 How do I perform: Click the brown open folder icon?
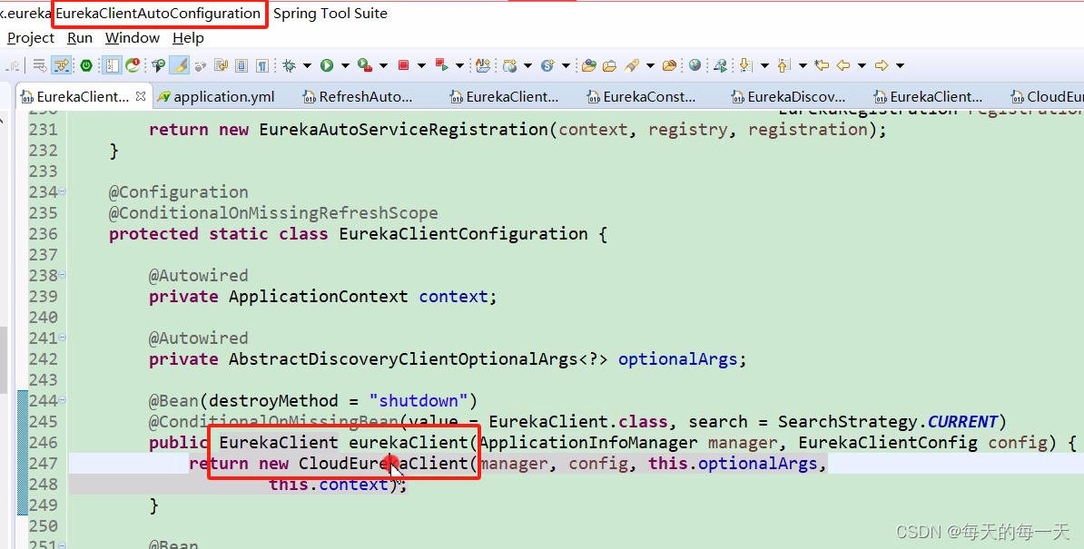click(669, 65)
